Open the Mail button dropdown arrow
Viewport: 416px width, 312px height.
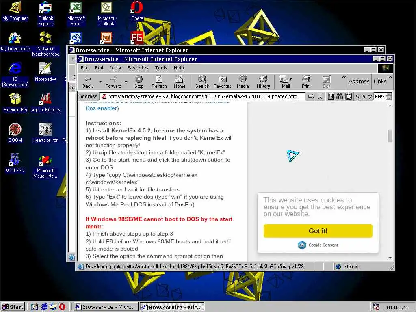click(x=291, y=79)
